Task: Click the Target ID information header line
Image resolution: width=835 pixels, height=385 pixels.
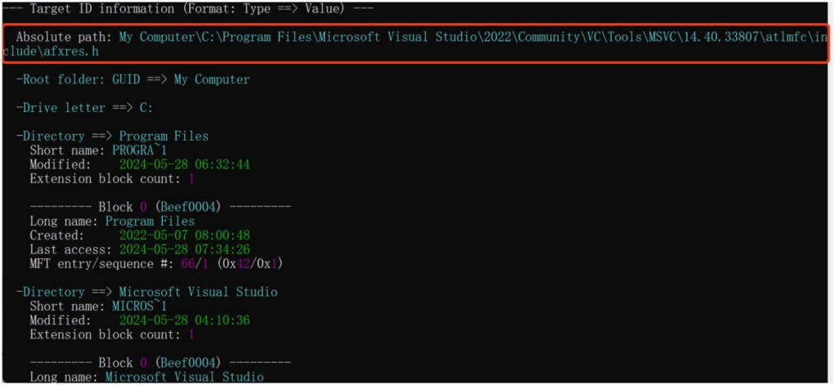Action: [x=187, y=9]
